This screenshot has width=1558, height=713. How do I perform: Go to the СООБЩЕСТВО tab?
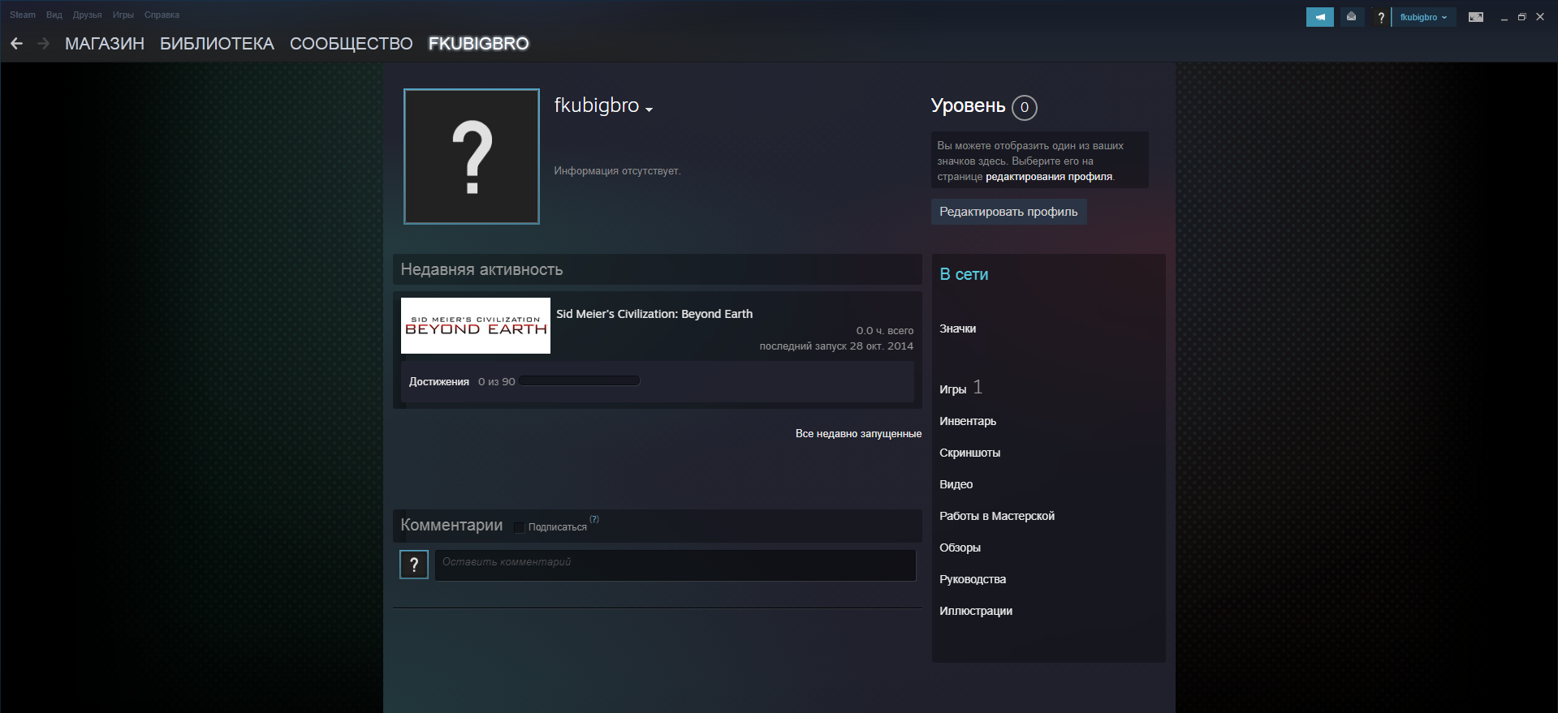pyautogui.click(x=352, y=44)
